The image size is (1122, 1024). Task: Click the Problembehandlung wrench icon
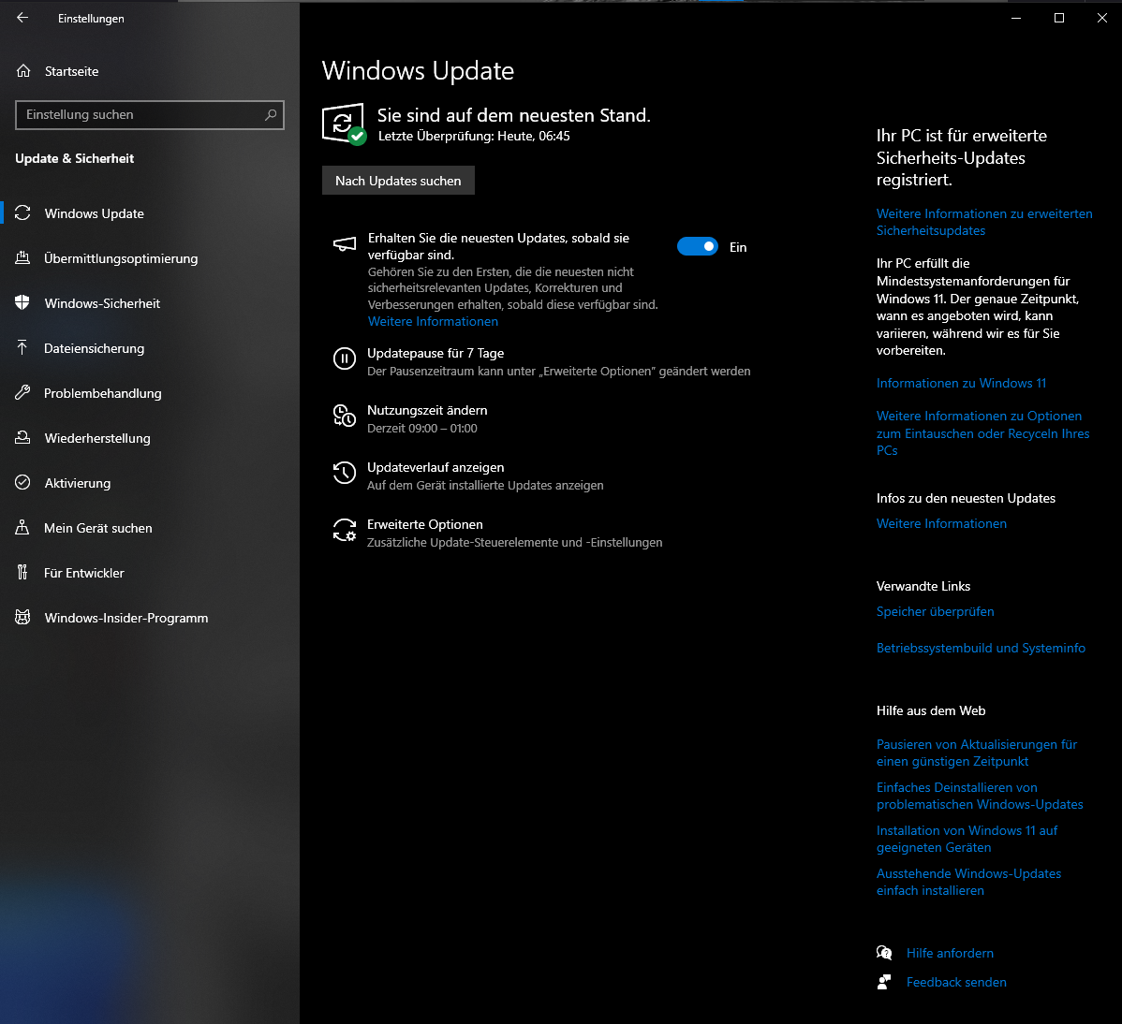pyautogui.click(x=22, y=392)
